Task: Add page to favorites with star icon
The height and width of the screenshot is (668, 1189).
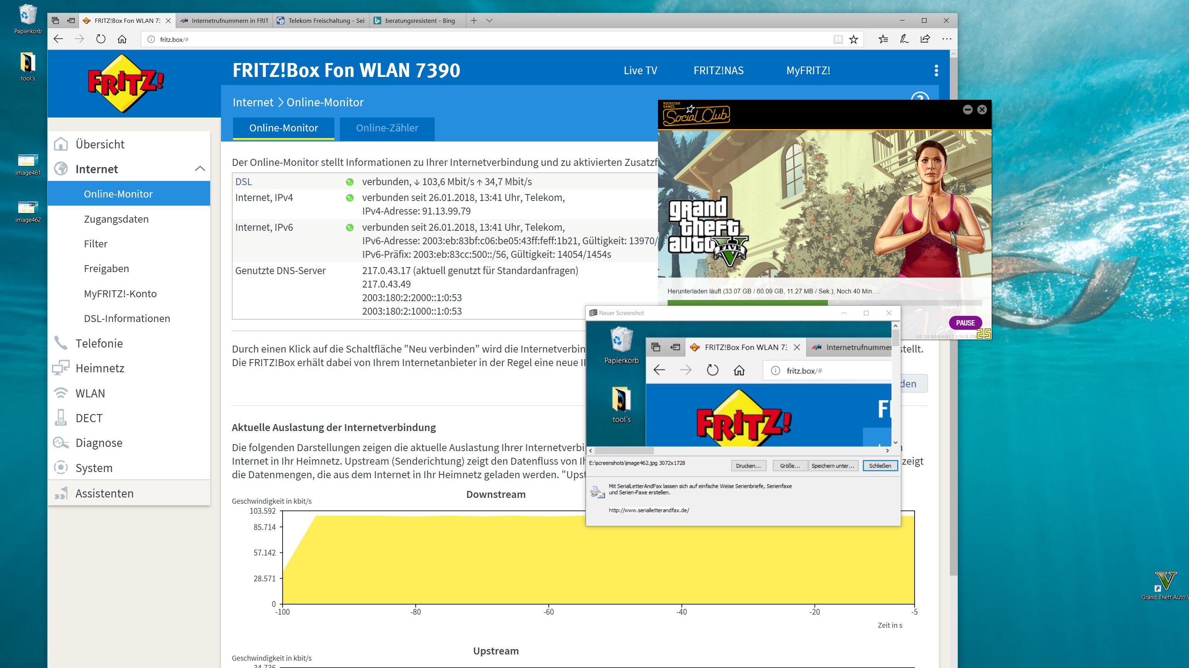Action: point(853,39)
